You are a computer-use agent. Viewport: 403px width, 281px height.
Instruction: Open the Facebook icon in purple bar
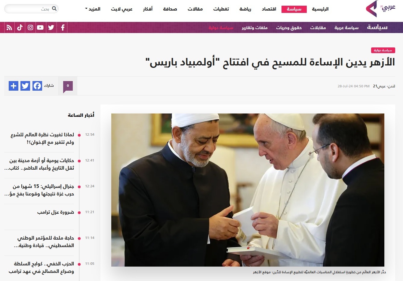(63, 28)
